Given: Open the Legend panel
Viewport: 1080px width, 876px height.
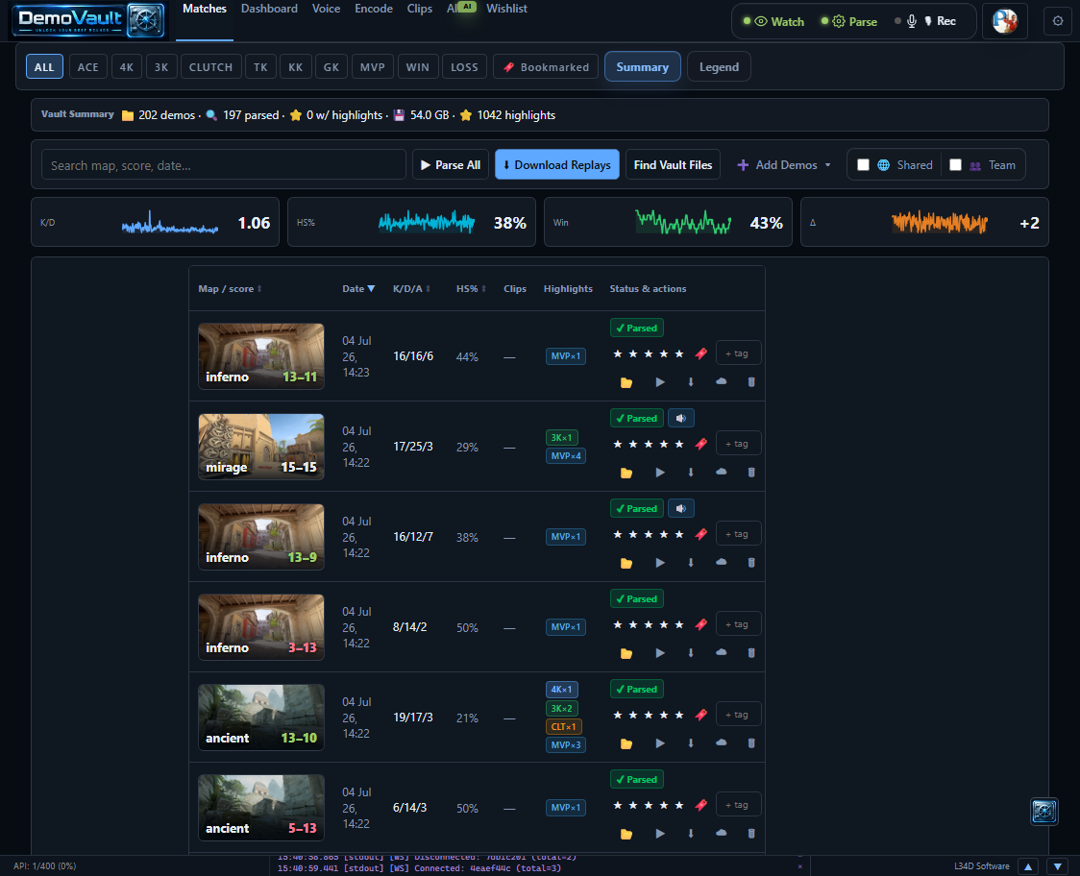Looking at the screenshot, I should click(x=719, y=67).
